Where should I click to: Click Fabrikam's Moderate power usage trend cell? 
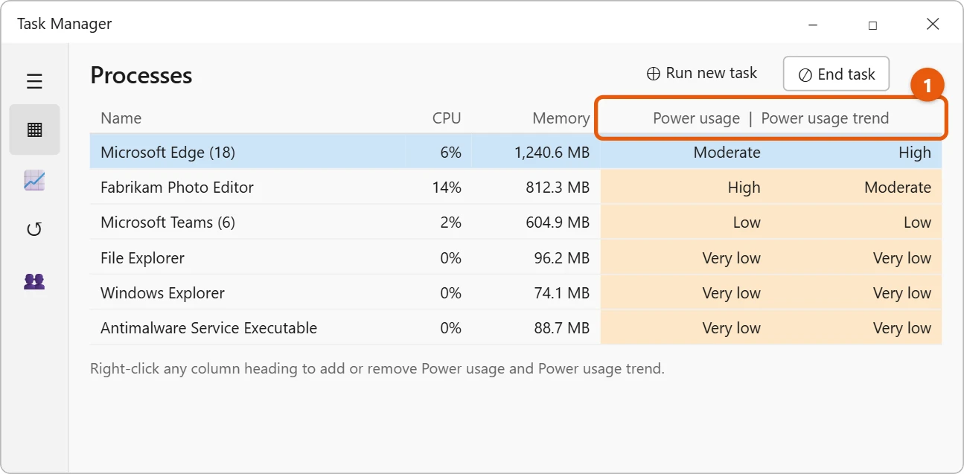pos(898,188)
